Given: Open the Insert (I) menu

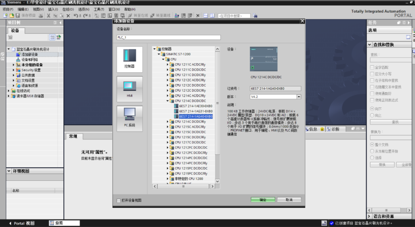Looking at the screenshot, I should (53, 9).
